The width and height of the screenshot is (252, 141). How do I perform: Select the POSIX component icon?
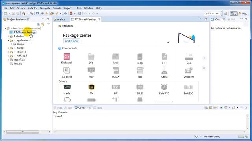(115, 70)
